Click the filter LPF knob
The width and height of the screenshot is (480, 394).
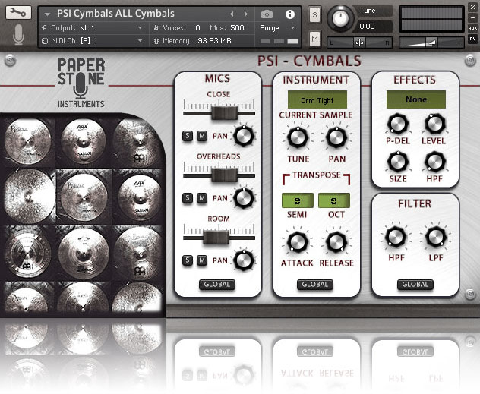tap(435, 237)
